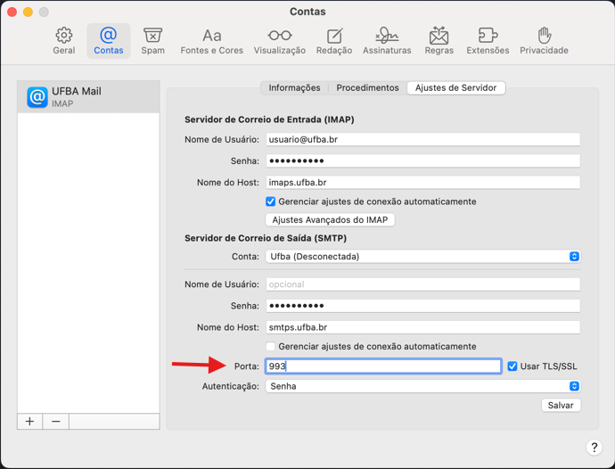Show the Extensões pane
This screenshot has height=469, width=615.
[x=488, y=41]
